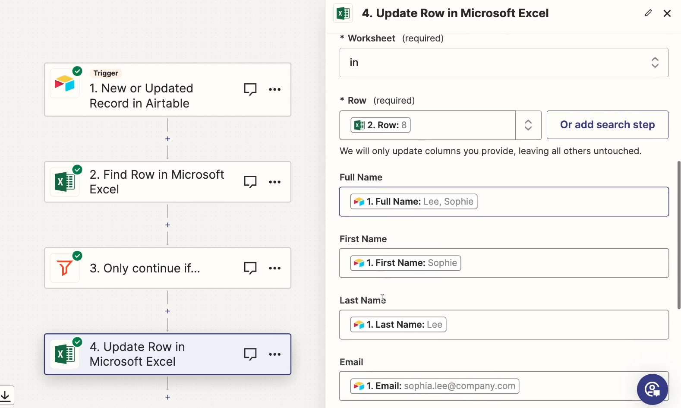
Task: Select the Email sophia.lee@company.com pill
Action: (x=435, y=386)
